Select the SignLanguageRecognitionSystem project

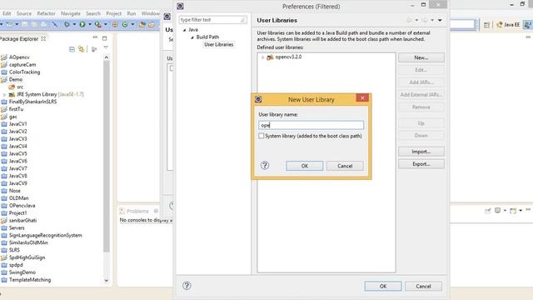tap(45, 235)
